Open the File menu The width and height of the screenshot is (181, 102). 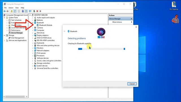click(5, 8)
